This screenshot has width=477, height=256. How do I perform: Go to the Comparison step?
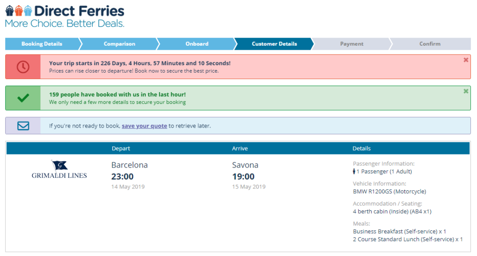[120, 44]
